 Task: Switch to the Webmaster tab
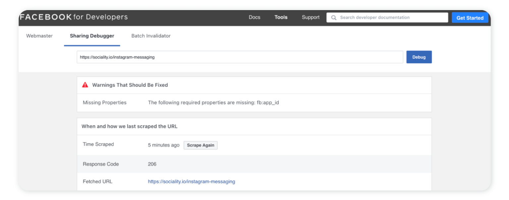(x=39, y=36)
